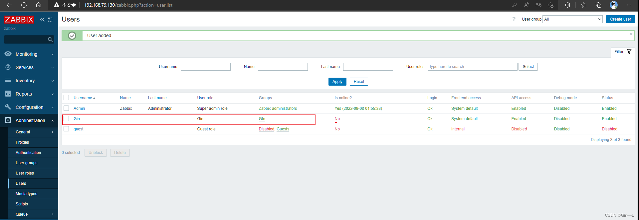Open Proxies in Administration menu
Screen dimensions: 639x220
tap(22, 142)
